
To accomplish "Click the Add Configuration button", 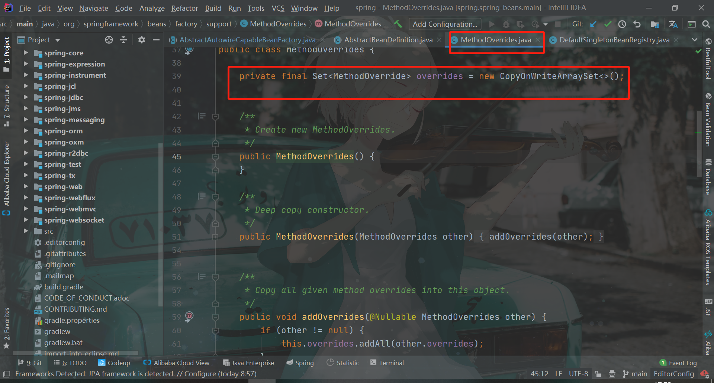I will [x=445, y=24].
